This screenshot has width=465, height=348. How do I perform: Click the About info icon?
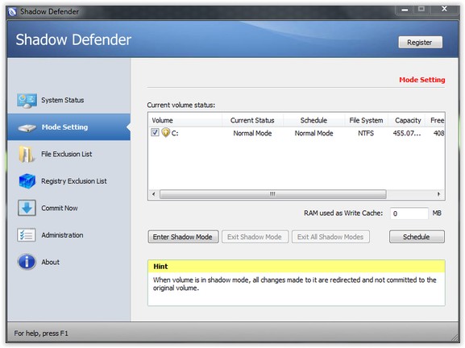(x=27, y=262)
